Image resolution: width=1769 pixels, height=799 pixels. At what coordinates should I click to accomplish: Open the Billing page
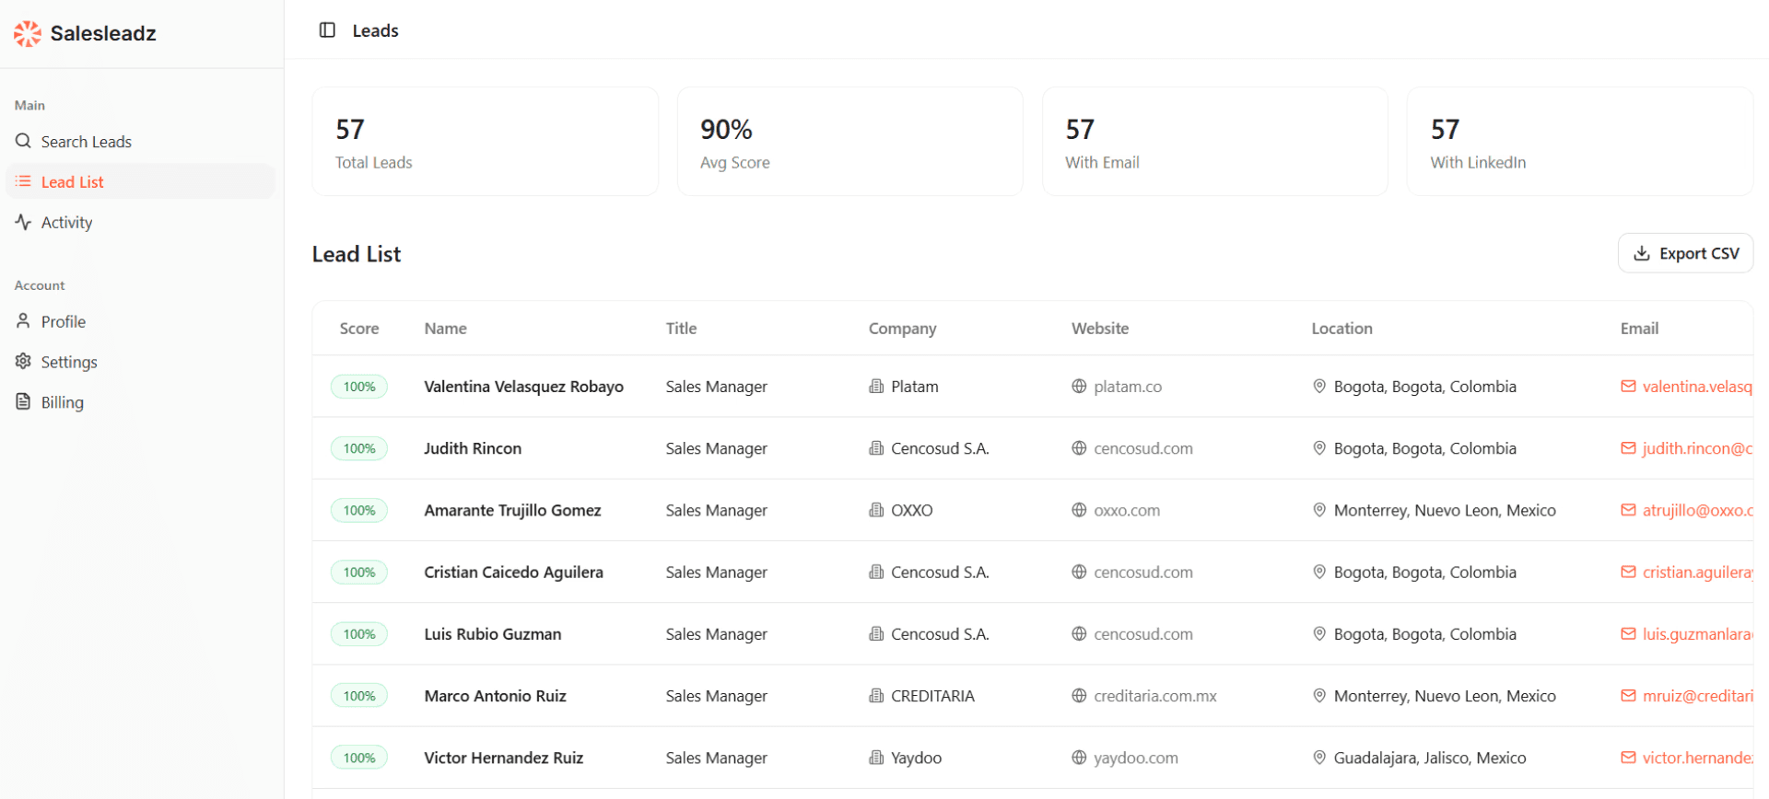pos(141,403)
